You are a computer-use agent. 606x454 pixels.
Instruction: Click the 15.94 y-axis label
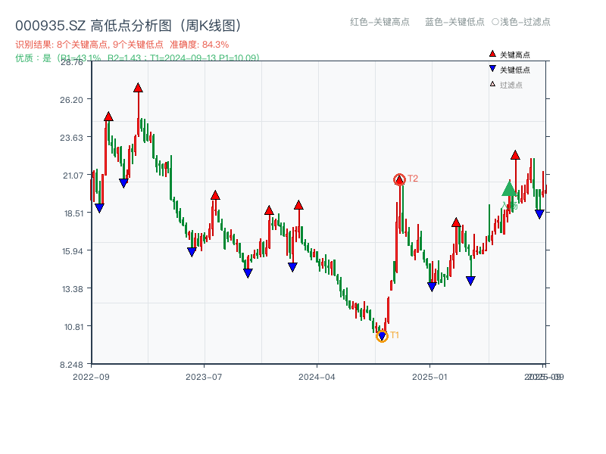point(73,251)
